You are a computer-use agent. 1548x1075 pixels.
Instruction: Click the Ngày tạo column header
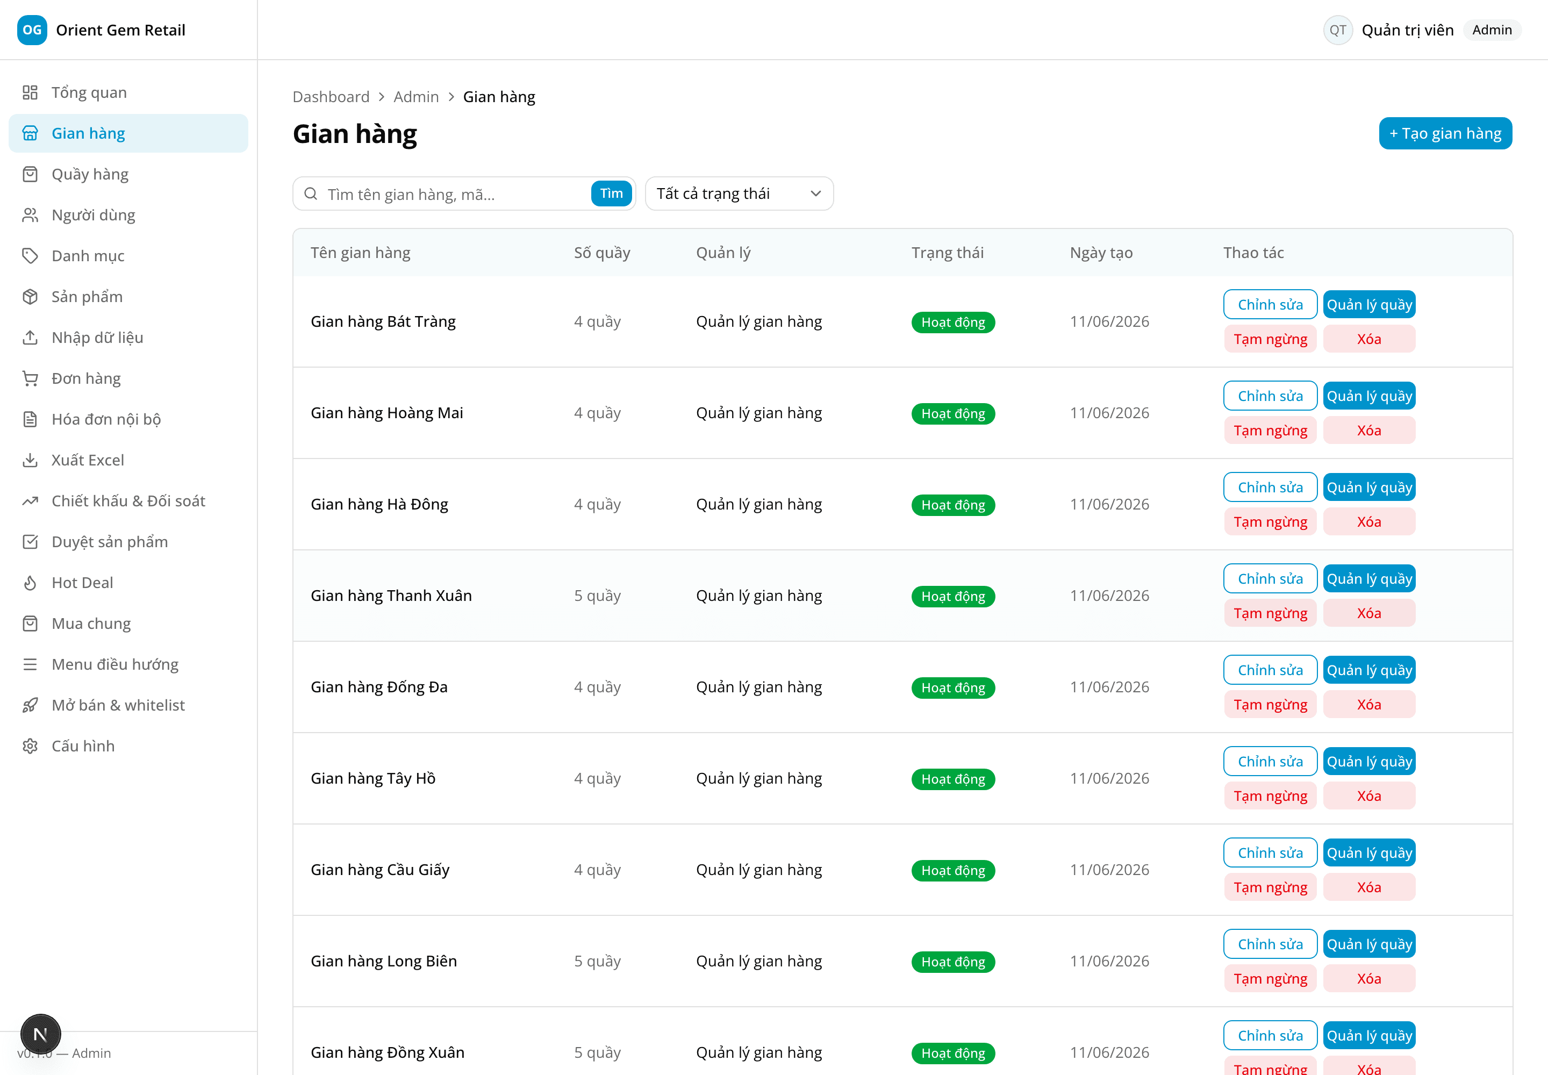(1101, 253)
